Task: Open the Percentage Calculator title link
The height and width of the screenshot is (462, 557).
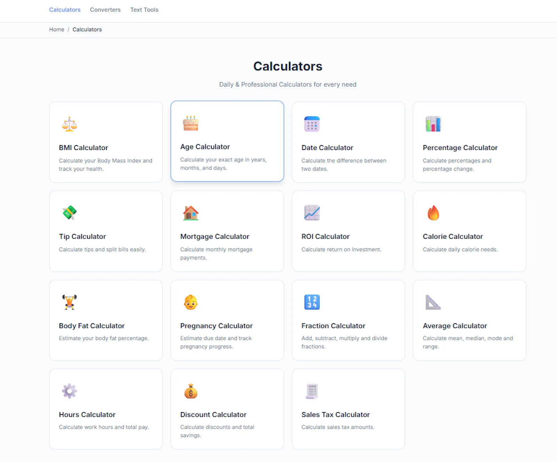Action: pos(460,148)
